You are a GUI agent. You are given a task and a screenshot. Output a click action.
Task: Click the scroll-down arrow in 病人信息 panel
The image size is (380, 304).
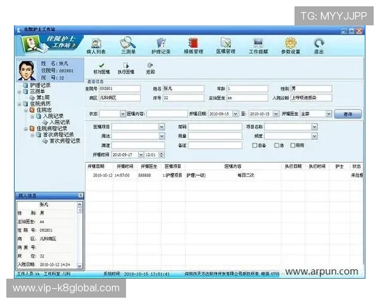[80, 266]
